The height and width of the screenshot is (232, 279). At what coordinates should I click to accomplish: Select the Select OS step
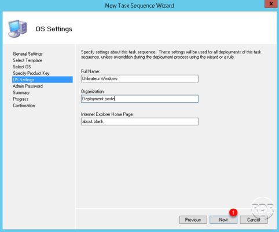22,67
